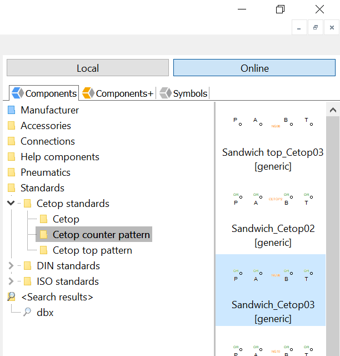Select the ISO standards folder

[68, 281]
